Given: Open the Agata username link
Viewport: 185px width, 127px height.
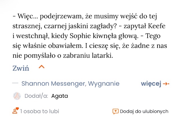Looking at the screenshot, I should point(60,96).
